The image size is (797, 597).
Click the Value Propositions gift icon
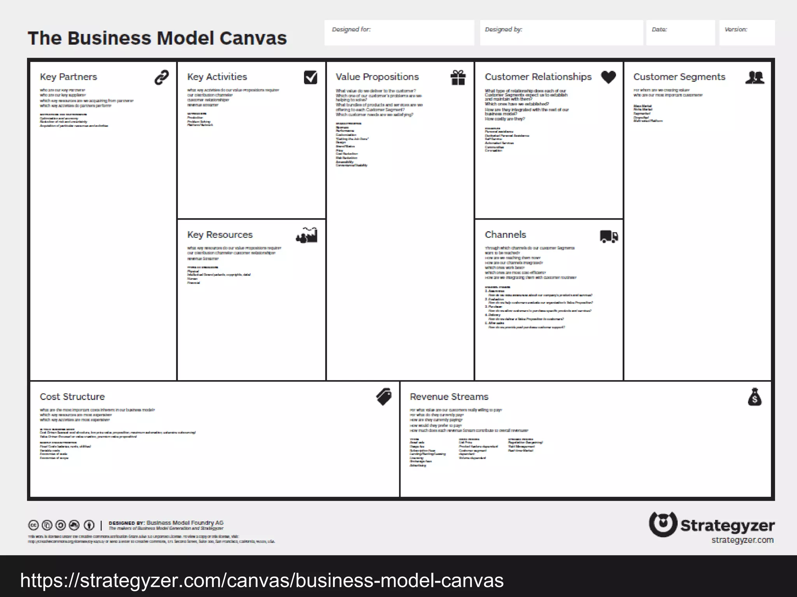pyautogui.click(x=458, y=77)
